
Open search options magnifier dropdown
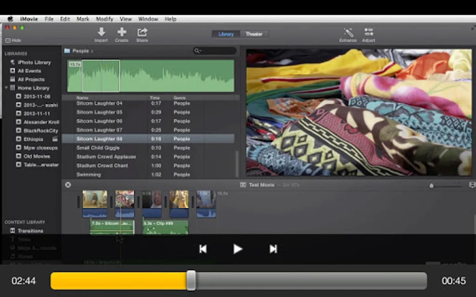(x=197, y=51)
